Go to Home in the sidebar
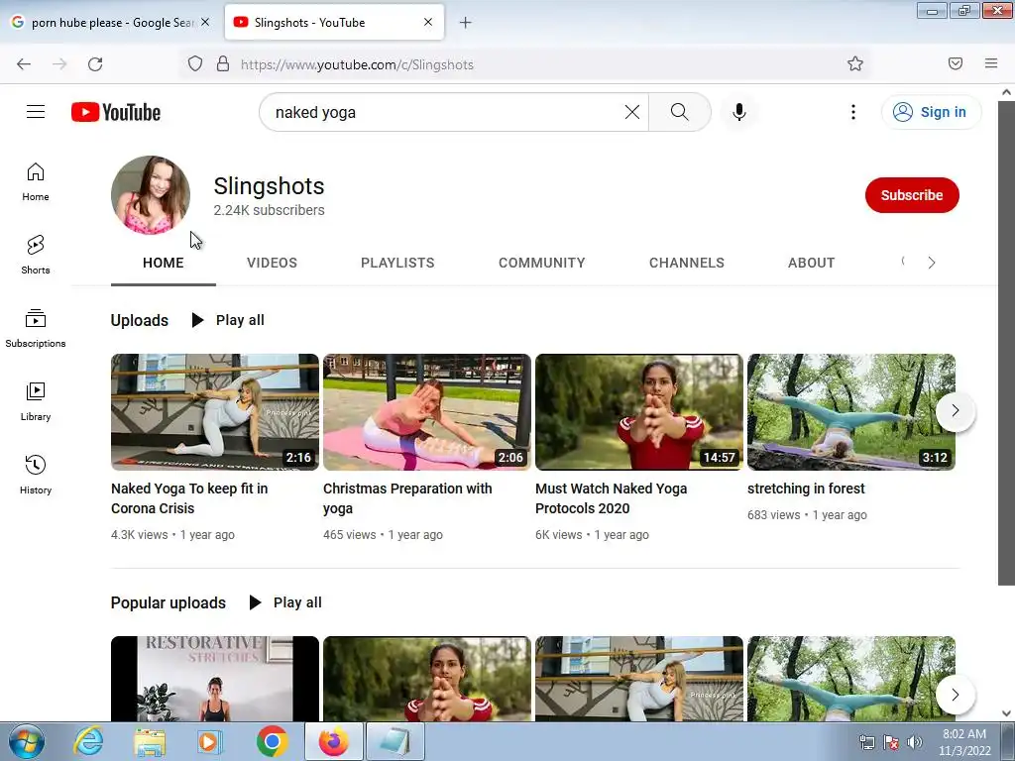This screenshot has height=761, width=1015. click(36, 182)
